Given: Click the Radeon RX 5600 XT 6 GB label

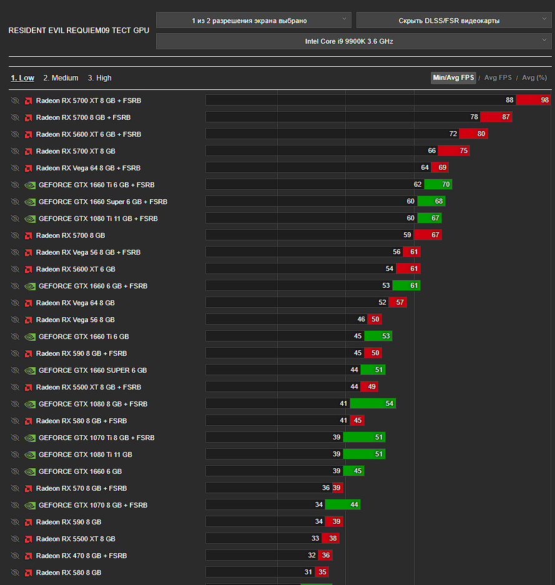Looking at the screenshot, I should [x=76, y=269].
